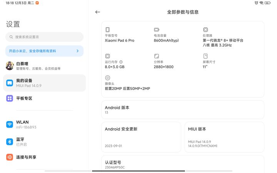Click the screen size icon
The image size is (277, 173).
(205, 56)
